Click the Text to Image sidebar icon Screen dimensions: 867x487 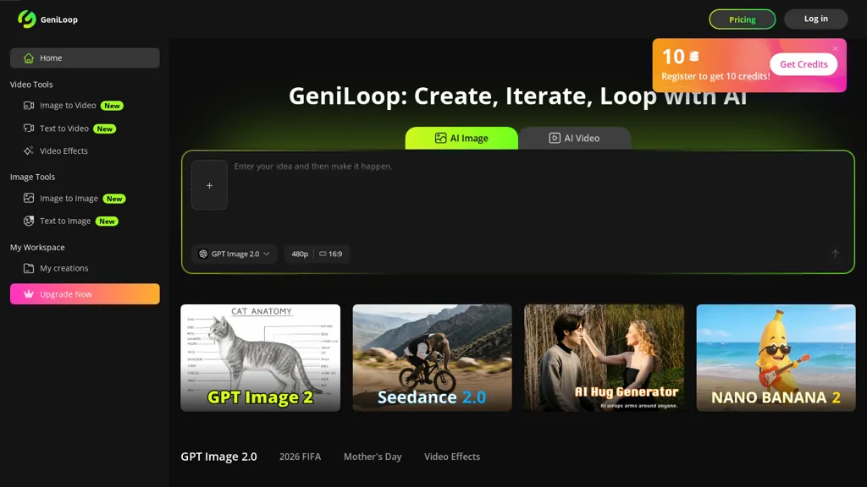[29, 221]
